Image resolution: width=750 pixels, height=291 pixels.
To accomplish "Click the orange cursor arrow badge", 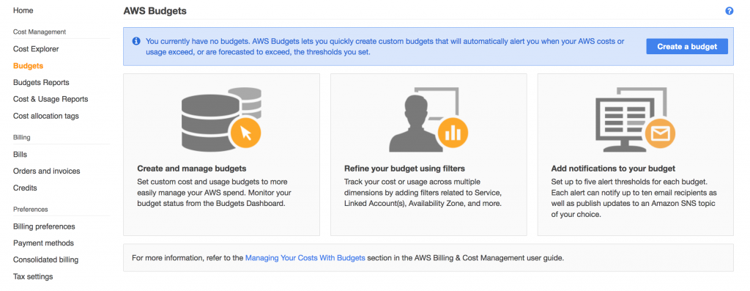I will 246,132.
